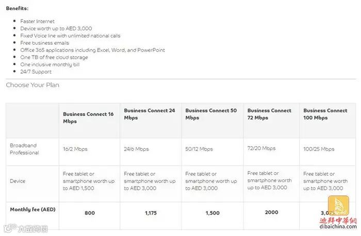This screenshot has width=361, height=236.
Task: Select the Business Connect 16 Mbps column header
Action: pyautogui.click(x=88, y=117)
